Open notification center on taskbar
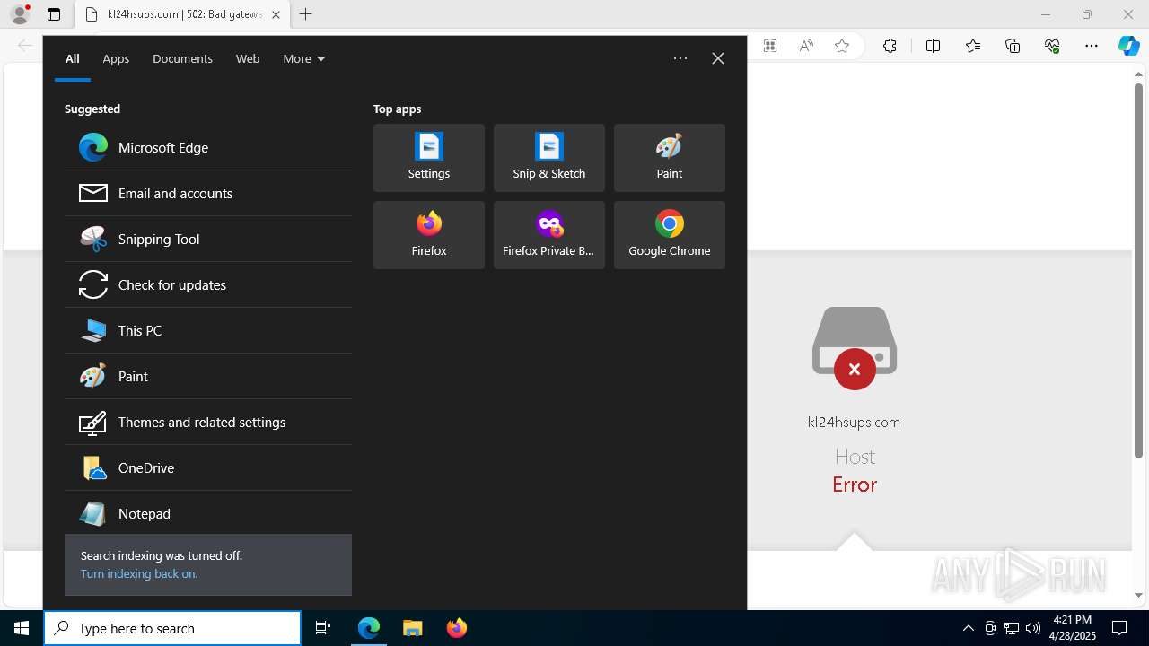This screenshot has height=646, width=1149. 1119,628
